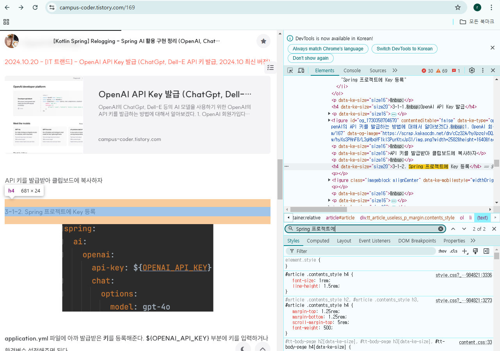Add a new style rule

point(464,251)
